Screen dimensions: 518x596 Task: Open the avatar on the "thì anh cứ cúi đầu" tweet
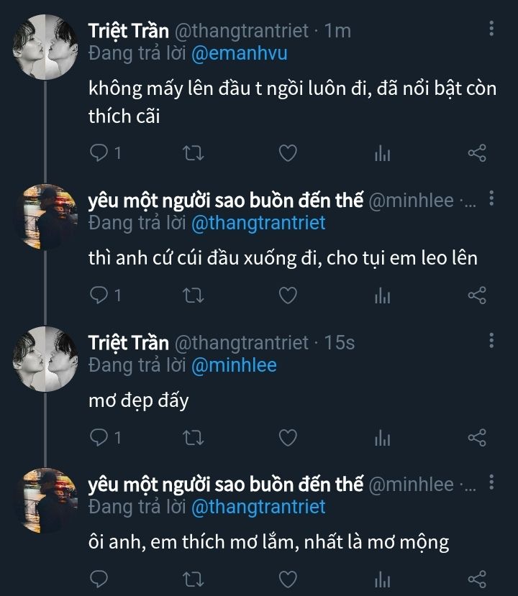(x=46, y=217)
